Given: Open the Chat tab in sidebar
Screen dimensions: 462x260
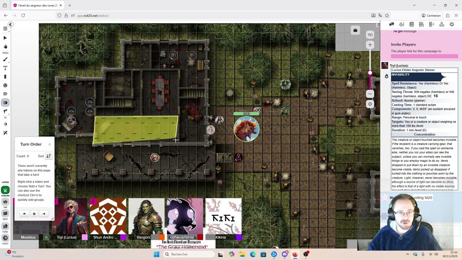Looking at the screenshot, I should pos(392,25).
